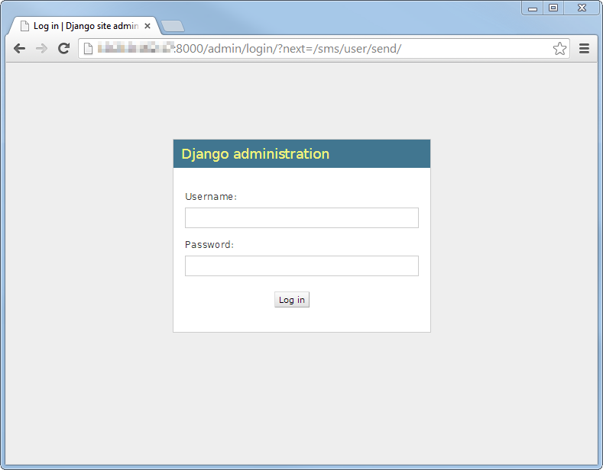The image size is (603, 470).
Task: Submit the form with Log in button
Action: (291, 300)
